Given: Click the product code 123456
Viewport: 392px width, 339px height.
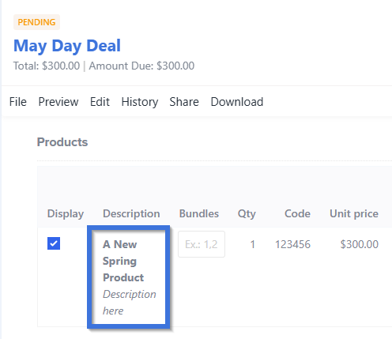Looking at the screenshot, I should coord(293,244).
